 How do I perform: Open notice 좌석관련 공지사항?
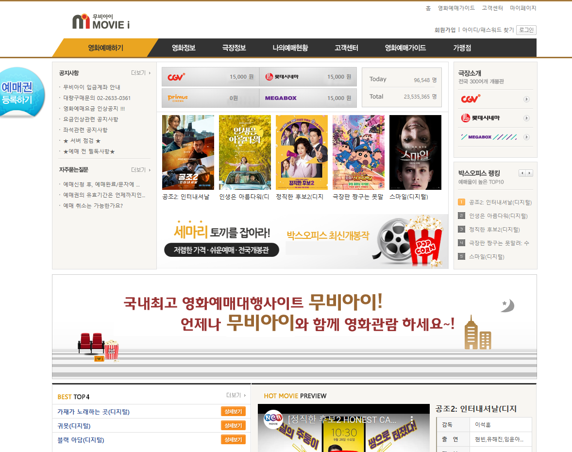tap(85, 130)
